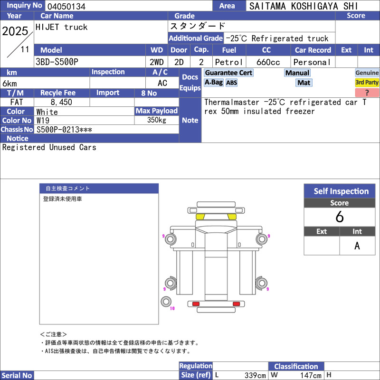Click the pink question mark badge
This screenshot has width=380, height=380.
click(367, 93)
